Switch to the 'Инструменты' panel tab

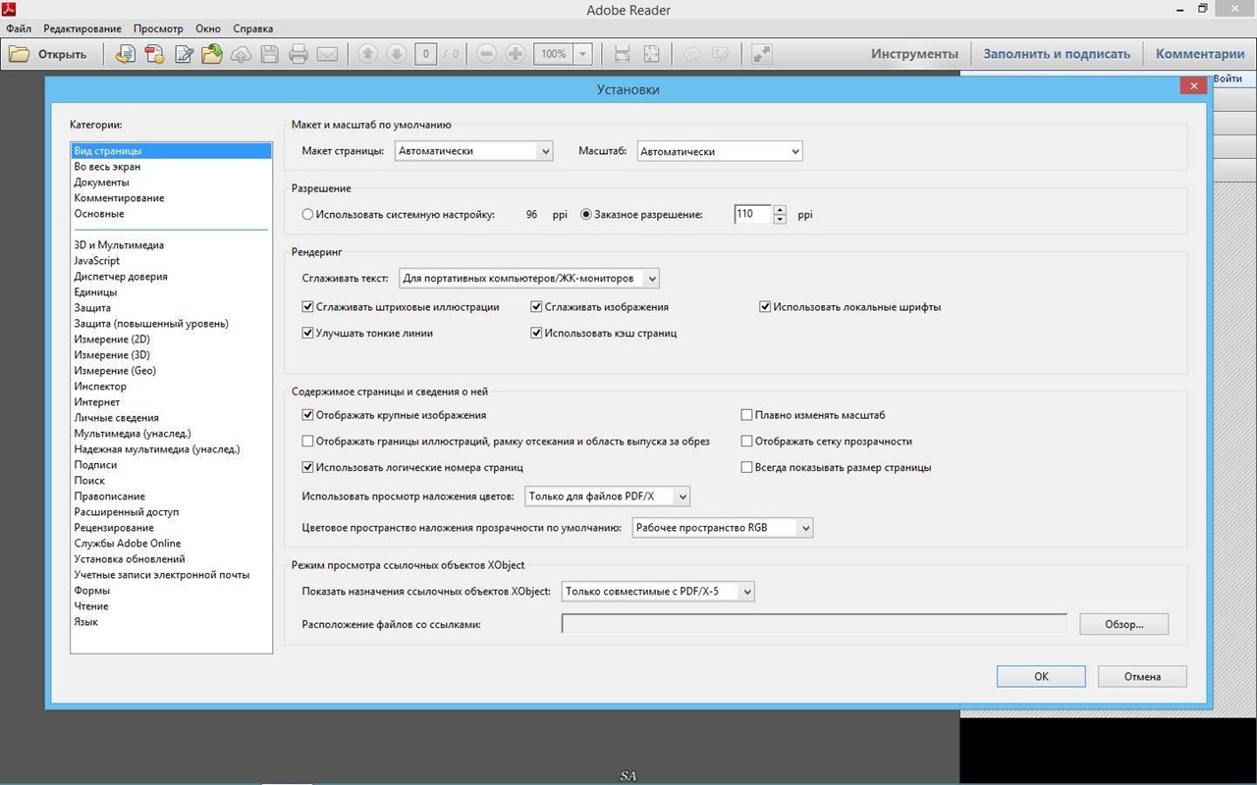[913, 54]
